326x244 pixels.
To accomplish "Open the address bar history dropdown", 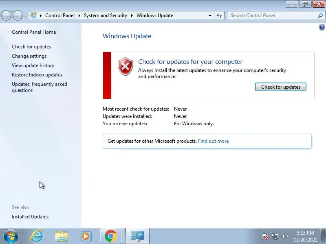I will click(x=210, y=15).
